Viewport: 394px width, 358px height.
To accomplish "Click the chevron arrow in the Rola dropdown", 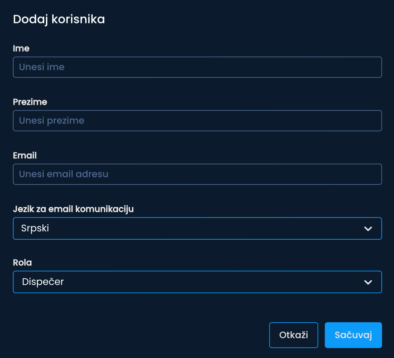I will point(368,282).
